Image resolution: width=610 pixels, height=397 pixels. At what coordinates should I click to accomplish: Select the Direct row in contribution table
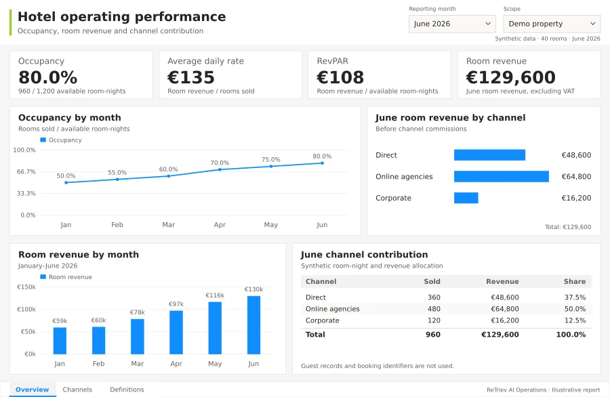pos(446,297)
